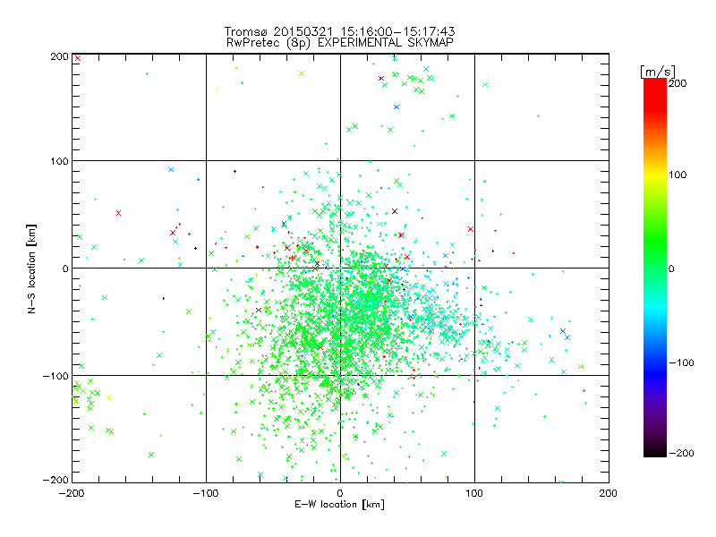Viewport: 716px width, 537px height.
Task: Click the red cross marker at top-left corner of plot
Action: click(78, 58)
